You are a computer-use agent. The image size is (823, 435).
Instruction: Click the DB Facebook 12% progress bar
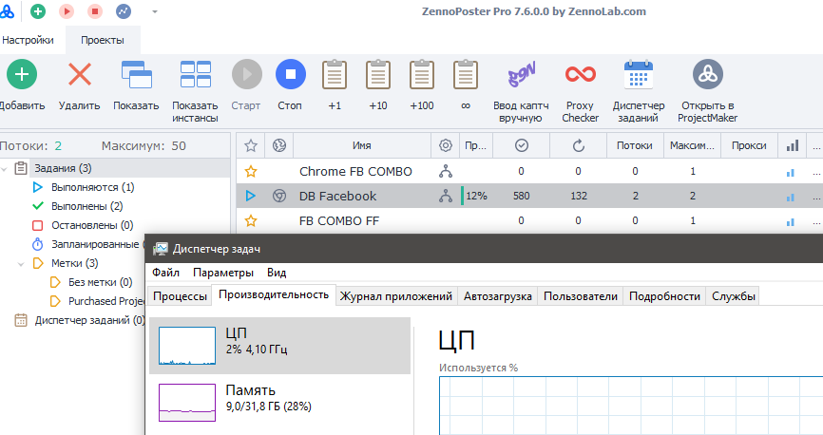[475, 197]
